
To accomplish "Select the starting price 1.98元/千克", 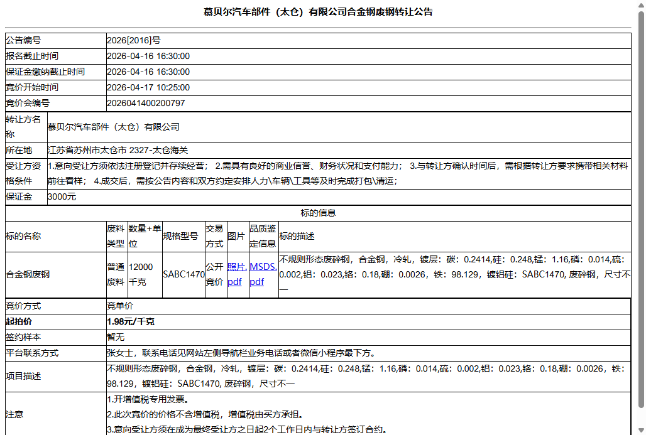I will 131,321.
